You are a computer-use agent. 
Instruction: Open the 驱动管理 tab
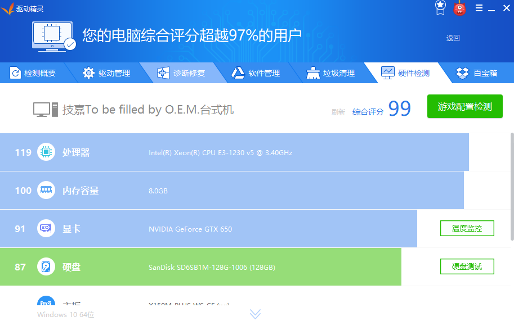[x=107, y=73]
